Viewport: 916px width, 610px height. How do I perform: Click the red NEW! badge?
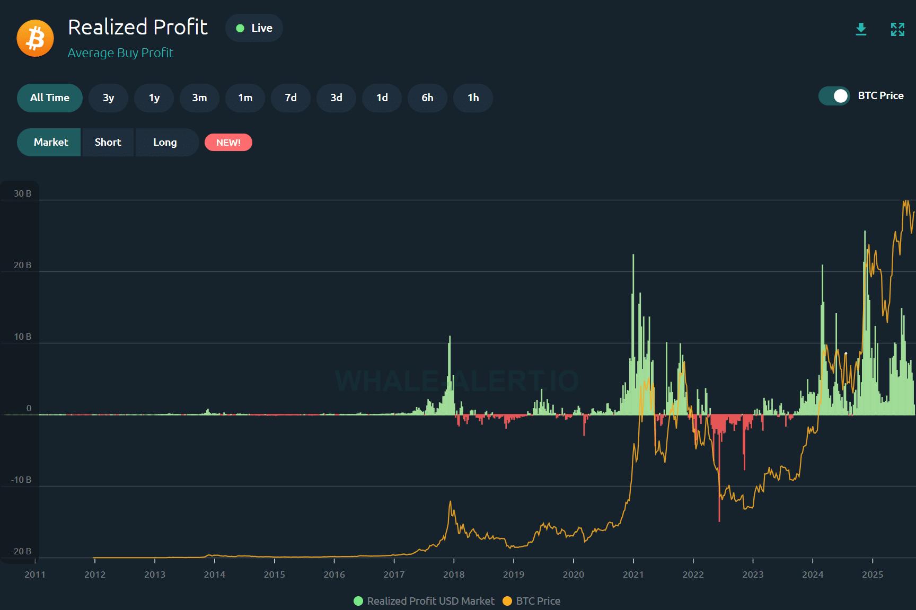point(228,143)
